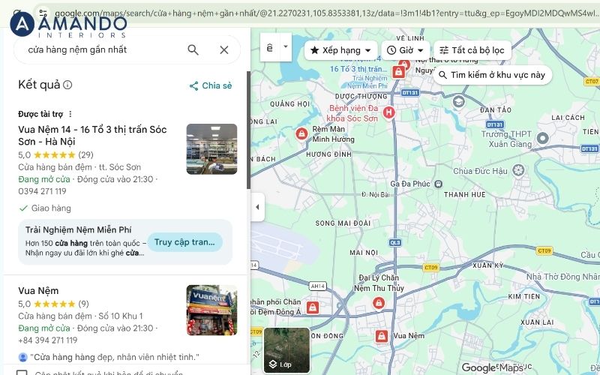Screen dimensions: 600x375
Task: Click the Vua Nệm storefront photo thumbnail
Action: coord(211,310)
